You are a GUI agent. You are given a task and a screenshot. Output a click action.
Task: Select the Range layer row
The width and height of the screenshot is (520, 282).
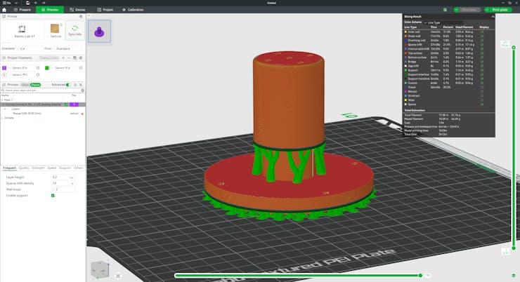pyautogui.click(x=42, y=113)
